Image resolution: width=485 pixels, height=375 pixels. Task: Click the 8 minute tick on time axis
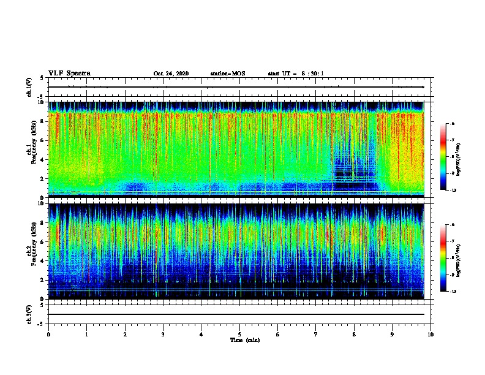354,335
